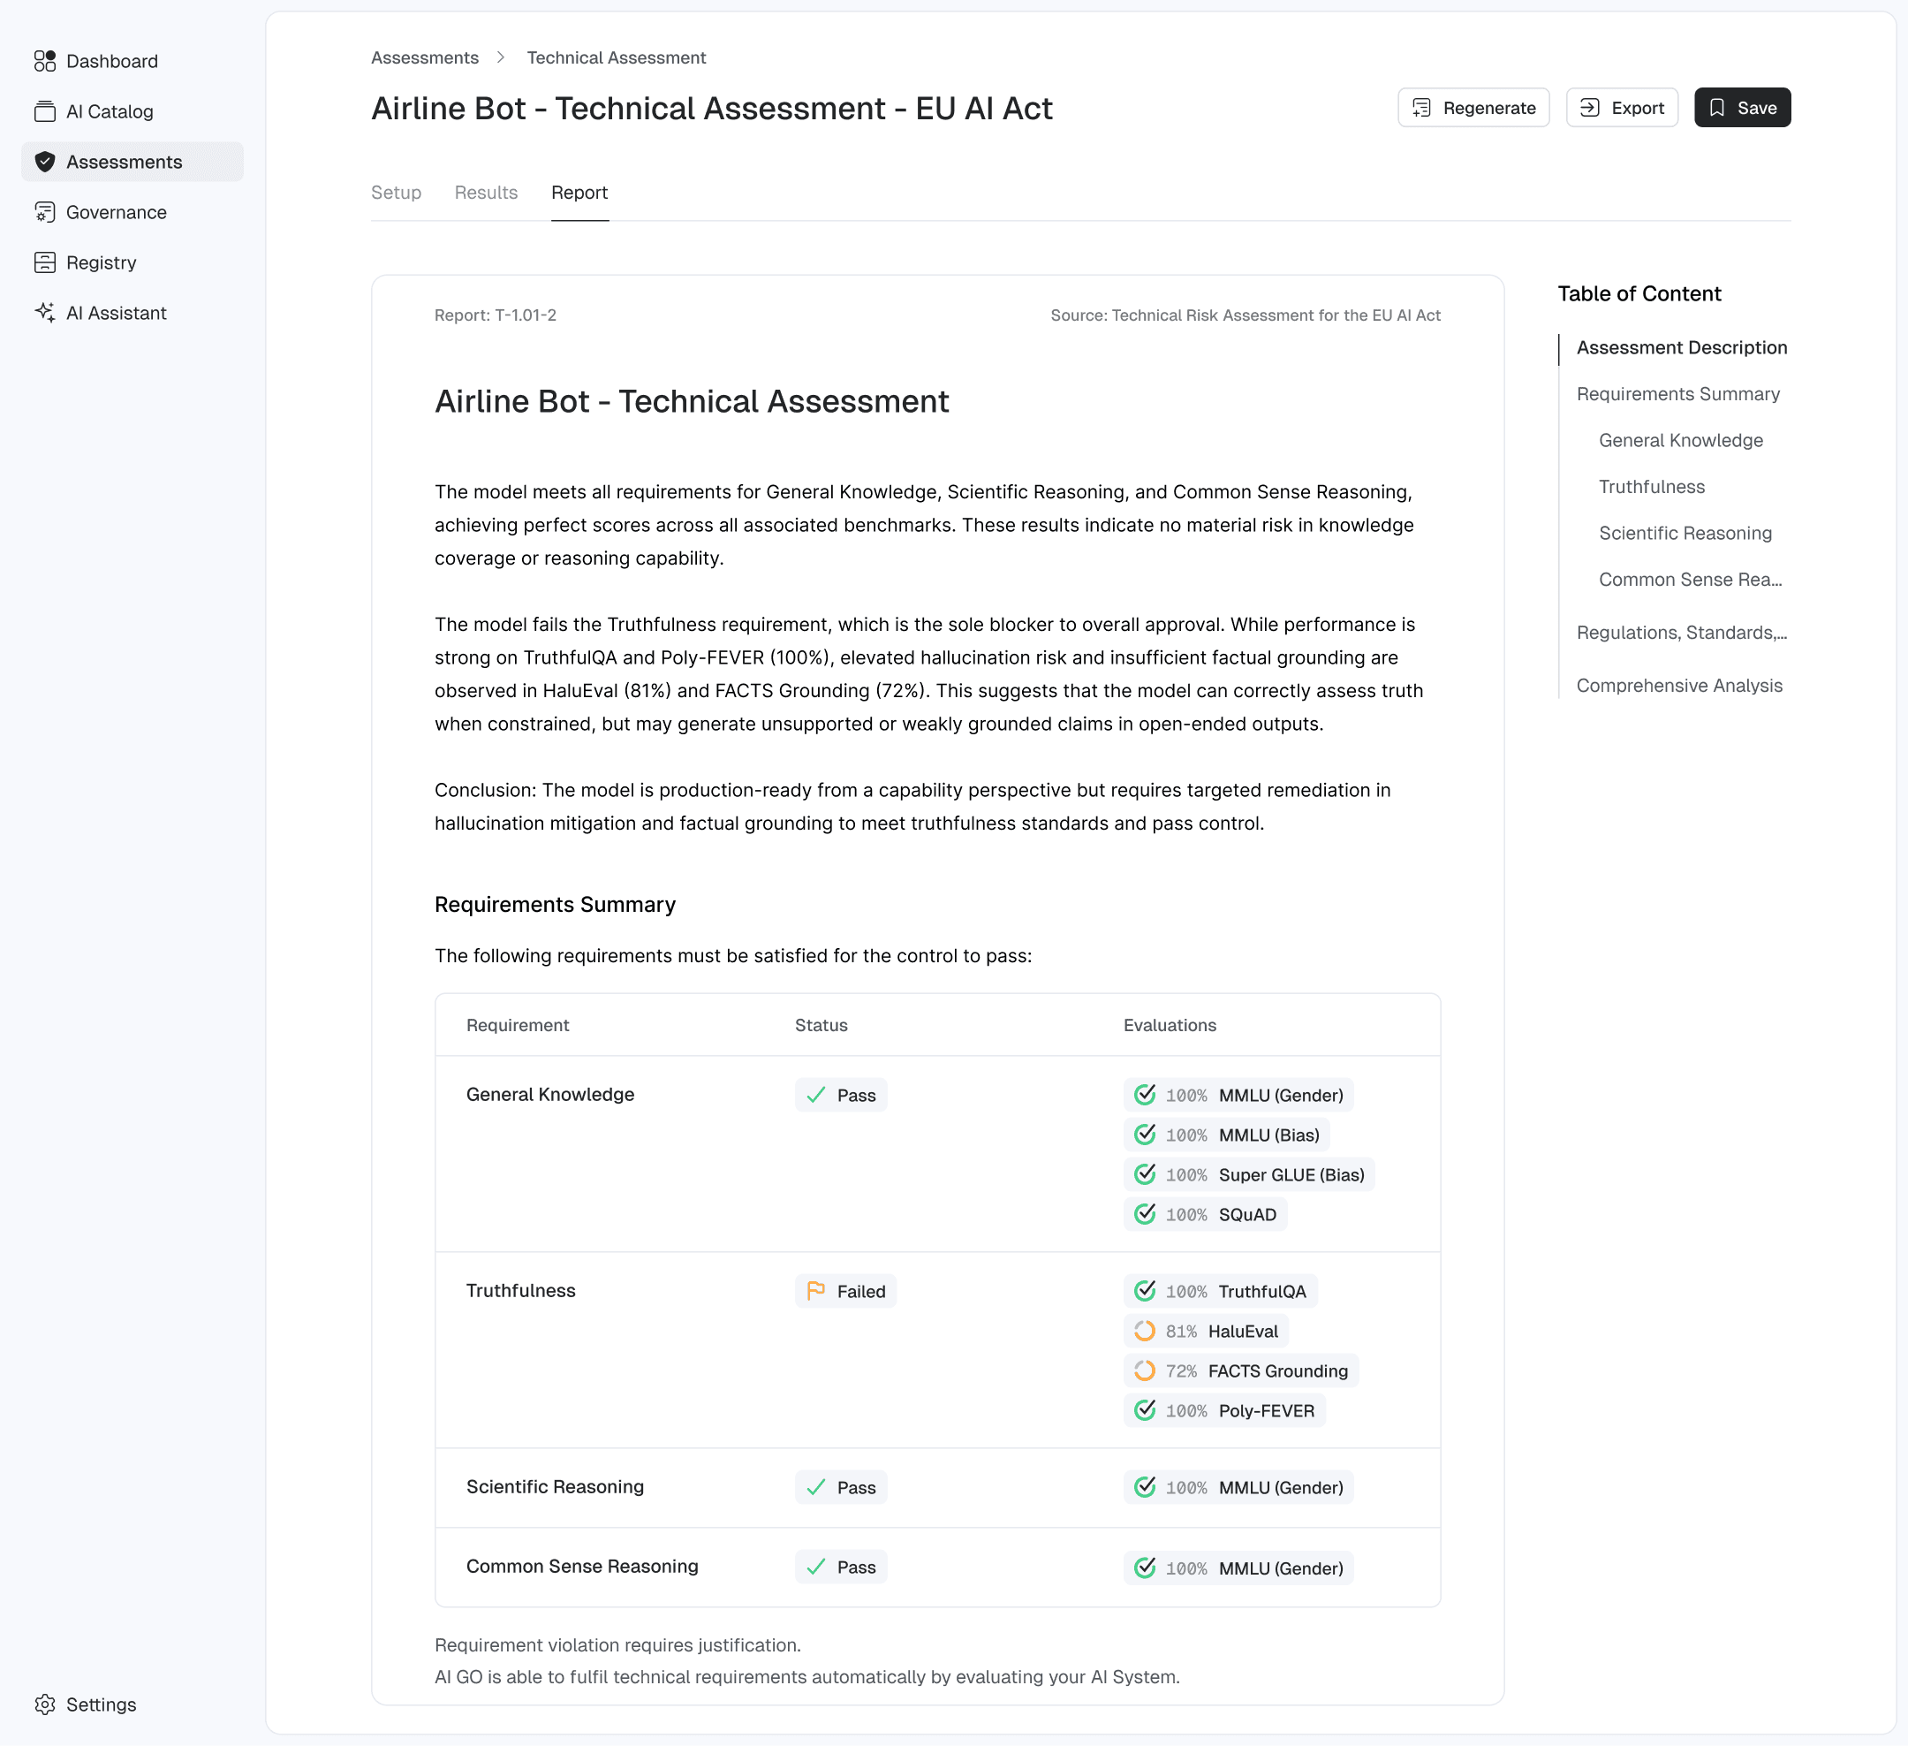The height and width of the screenshot is (1746, 1908).
Task: Switch to the Results tab
Action: [486, 193]
